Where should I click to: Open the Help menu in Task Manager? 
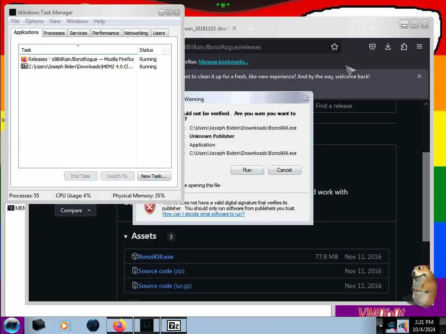[x=99, y=21]
